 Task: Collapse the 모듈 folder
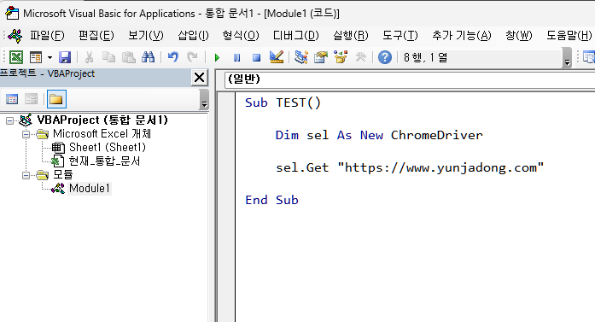pyautogui.click(x=26, y=175)
